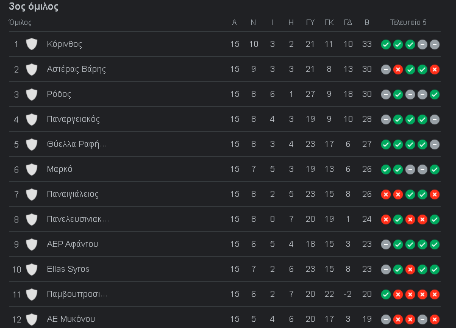The height and width of the screenshot is (328, 456).
Task: Click Αστέρας Βάρης last red loss icon
Action: tap(435, 70)
